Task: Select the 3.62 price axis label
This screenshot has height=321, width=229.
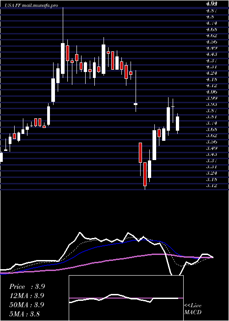Action: point(212,136)
